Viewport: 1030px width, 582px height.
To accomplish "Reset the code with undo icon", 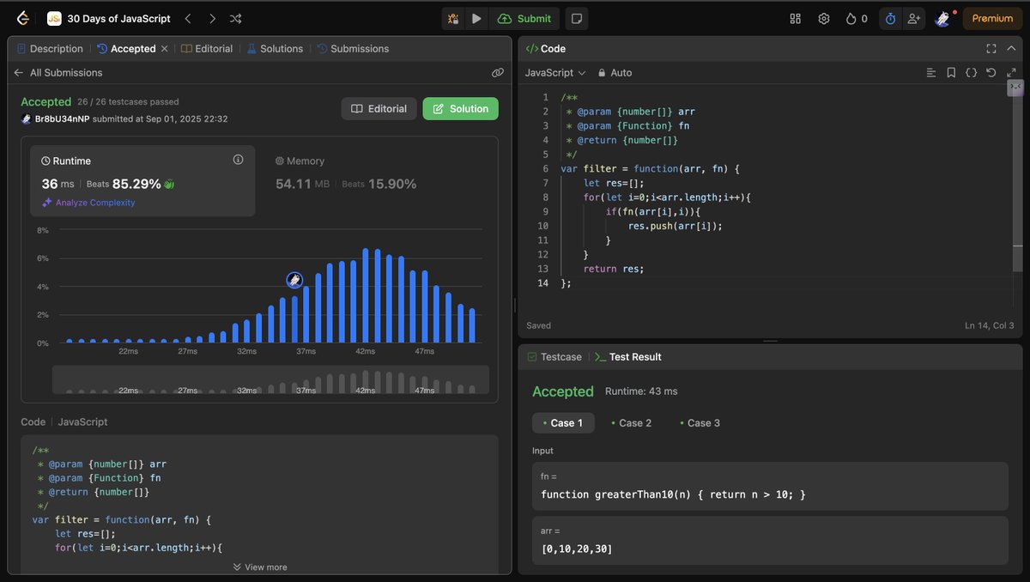I will pos(991,73).
